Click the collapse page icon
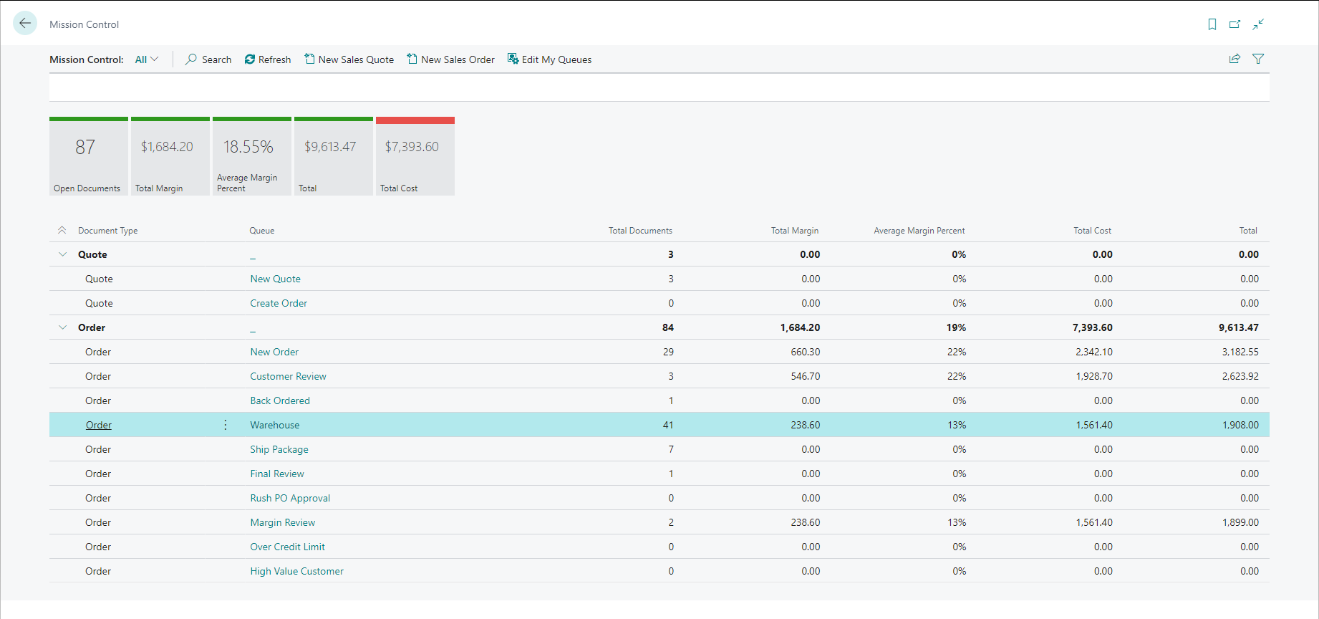The image size is (1319, 619). pos(1258,24)
